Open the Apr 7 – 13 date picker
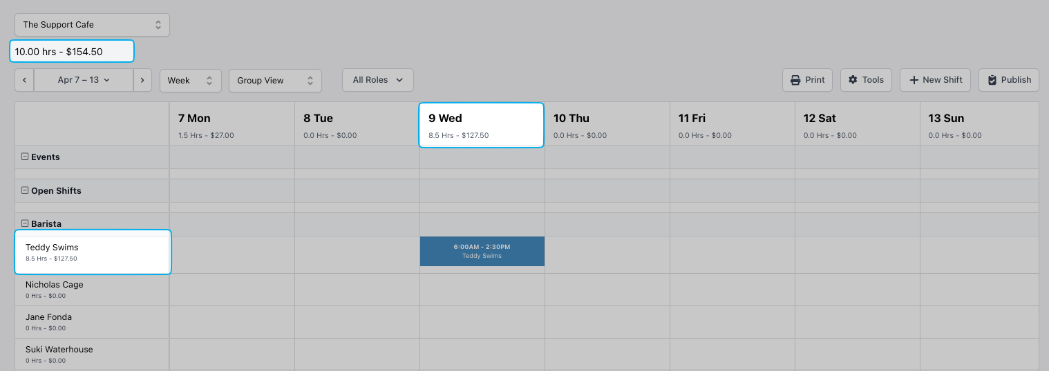 tap(83, 80)
